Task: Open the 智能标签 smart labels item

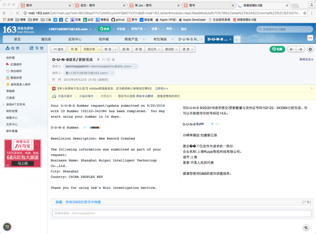Action: coord(14,78)
